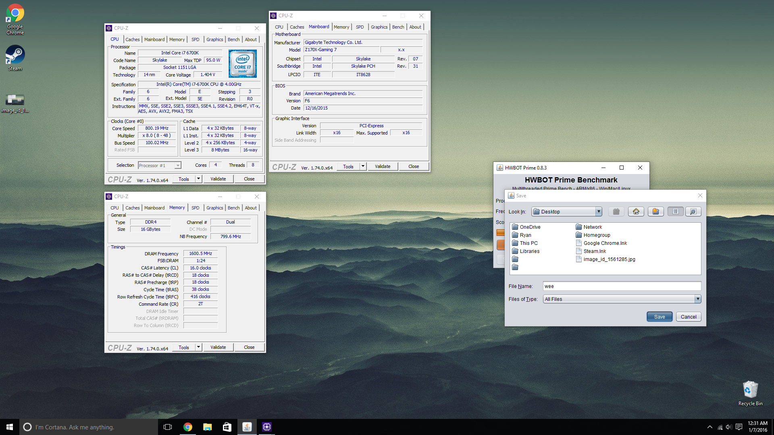Viewport: 774px width, 435px height.
Task: Open Recycle Bin on desktop
Action: (x=750, y=394)
